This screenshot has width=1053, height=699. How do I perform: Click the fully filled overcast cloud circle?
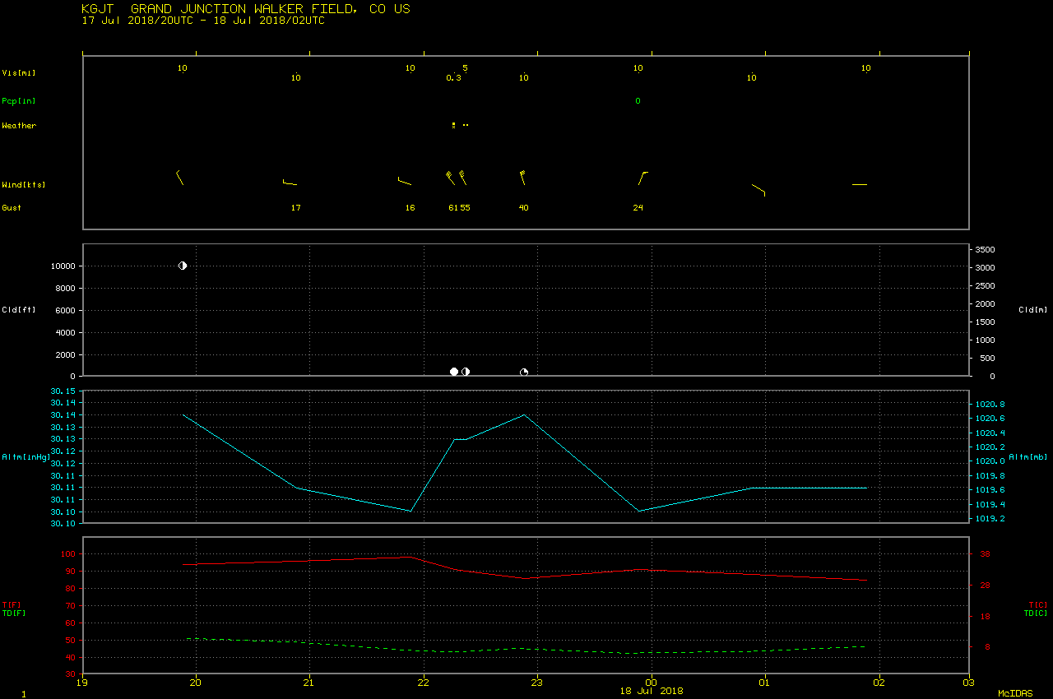click(x=454, y=372)
